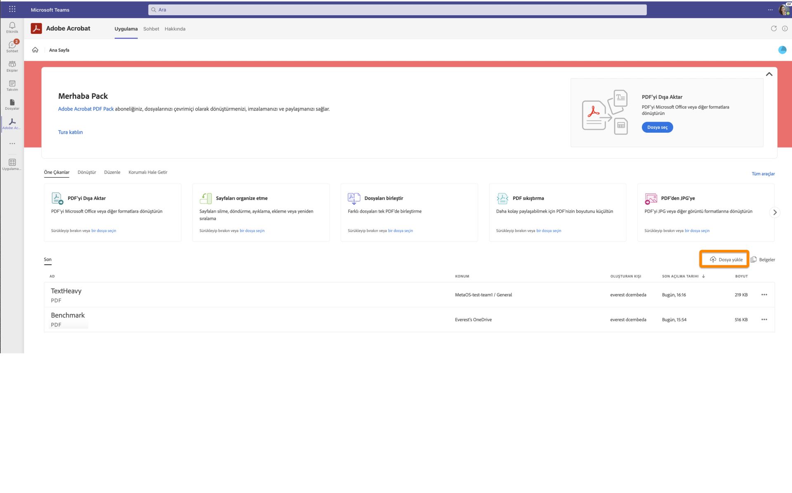The image size is (792, 493).
Task: Click Sayfaları organize etme card icon
Action: click(205, 198)
